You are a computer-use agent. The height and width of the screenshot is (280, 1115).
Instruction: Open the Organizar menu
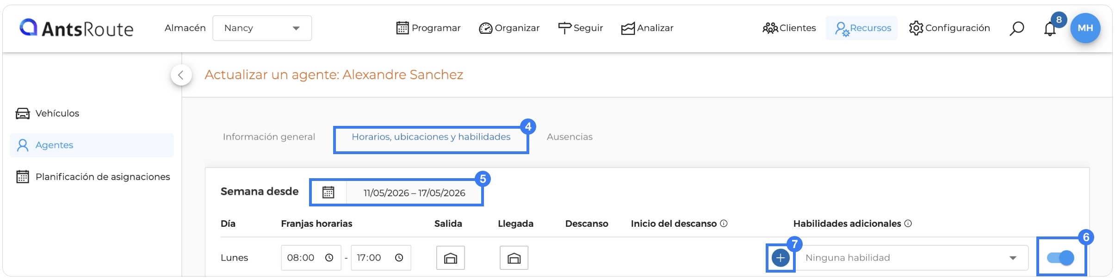point(509,28)
